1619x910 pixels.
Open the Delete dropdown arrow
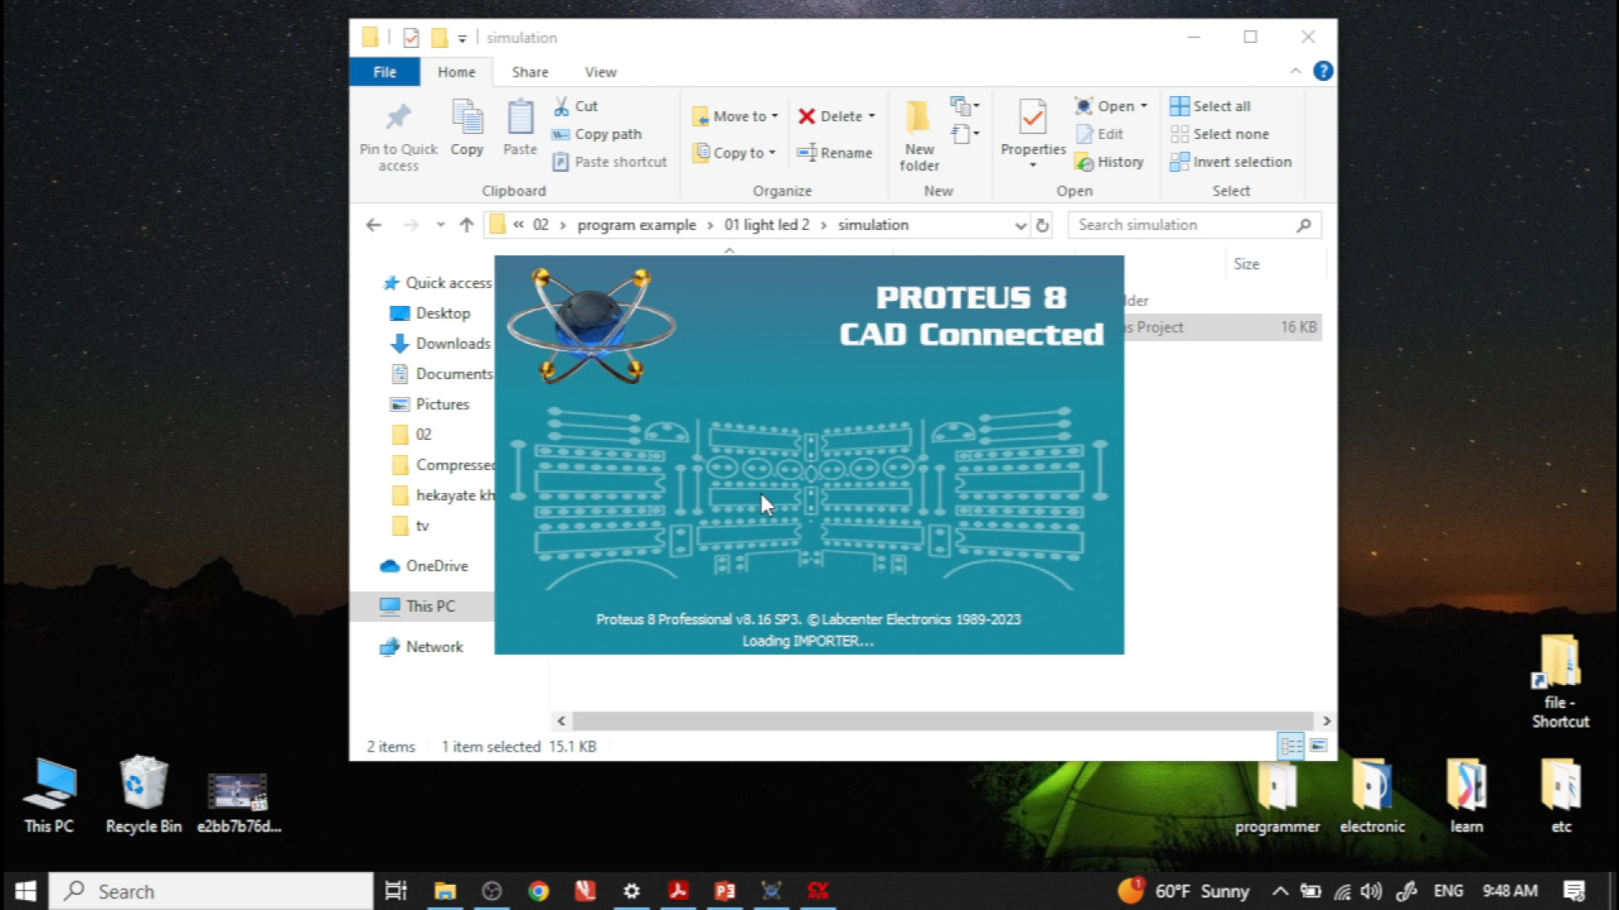coord(872,116)
